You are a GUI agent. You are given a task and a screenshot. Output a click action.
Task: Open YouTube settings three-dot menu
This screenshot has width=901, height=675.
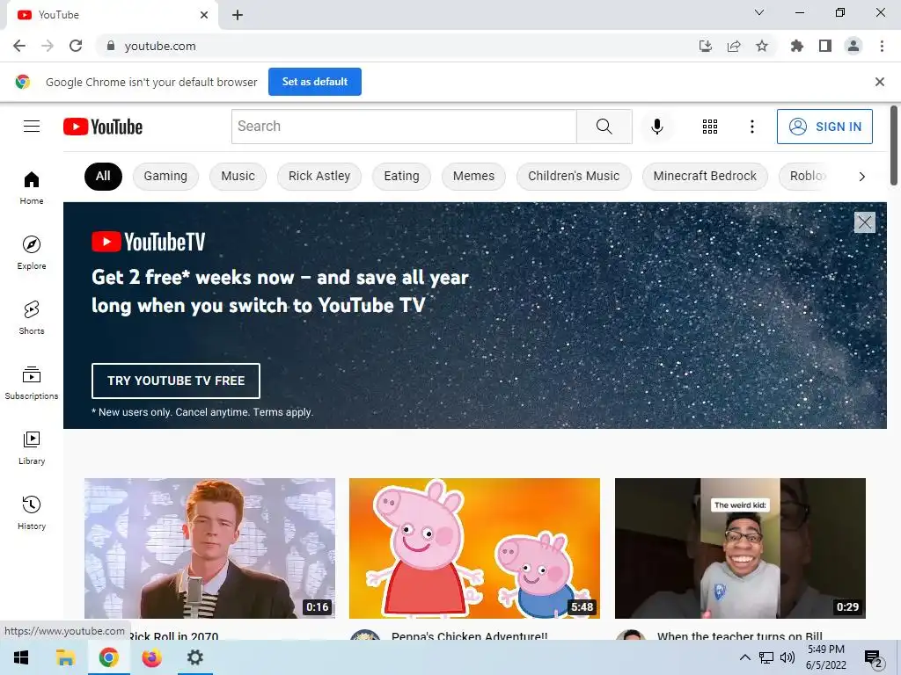click(751, 127)
